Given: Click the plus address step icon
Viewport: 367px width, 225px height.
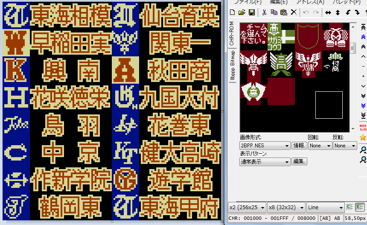Looking at the screenshot, I should pos(363,76).
